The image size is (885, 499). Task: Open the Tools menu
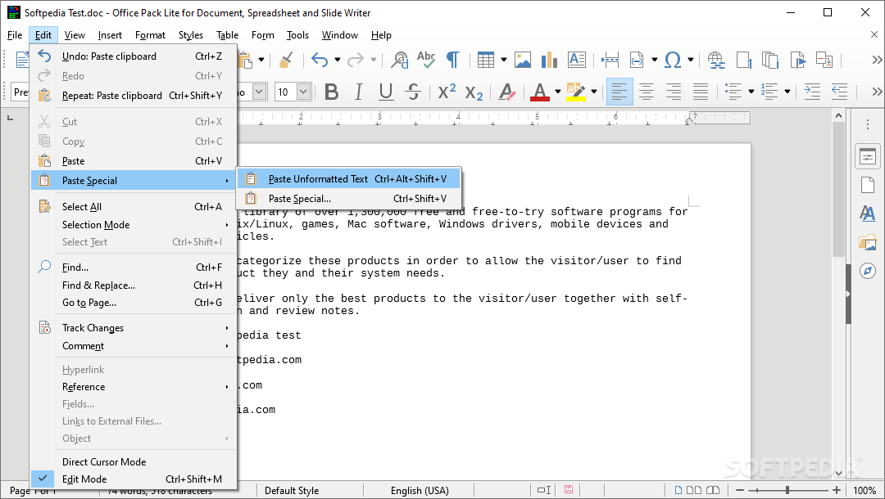click(x=297, y=35)
